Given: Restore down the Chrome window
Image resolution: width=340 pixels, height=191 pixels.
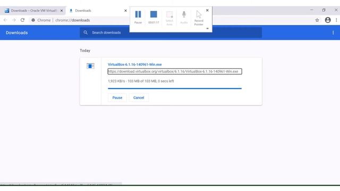Looking at the screenshot, I should click(x=324, y=10).
